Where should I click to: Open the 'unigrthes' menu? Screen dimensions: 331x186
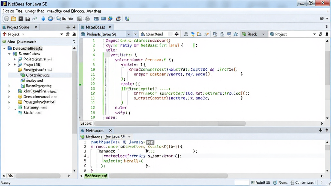(x=34, y=11)
